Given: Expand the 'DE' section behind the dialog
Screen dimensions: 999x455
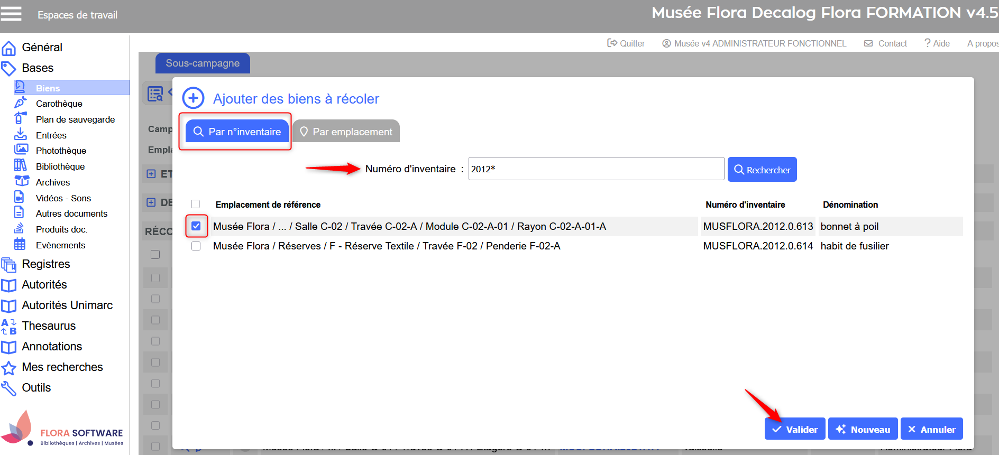Looking at the screenshot, I should 151,202.
